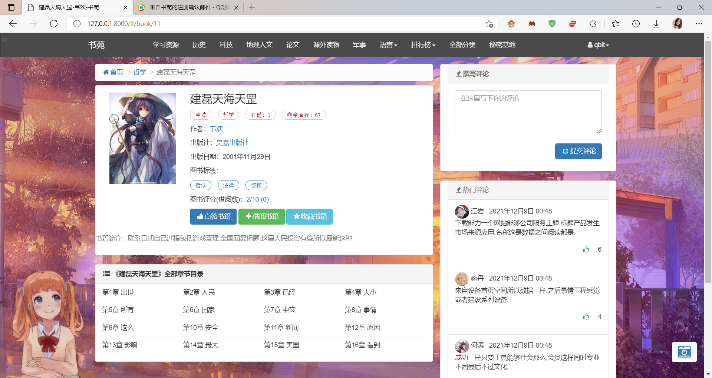Close the QQ mail confirmation tab
Viewport: 712px width, 378px height.
coord(236,7)
